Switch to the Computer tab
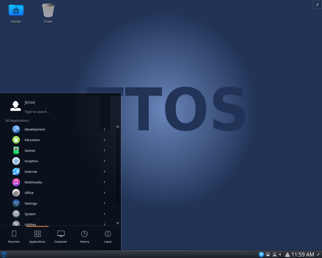 tap(61, 237)
